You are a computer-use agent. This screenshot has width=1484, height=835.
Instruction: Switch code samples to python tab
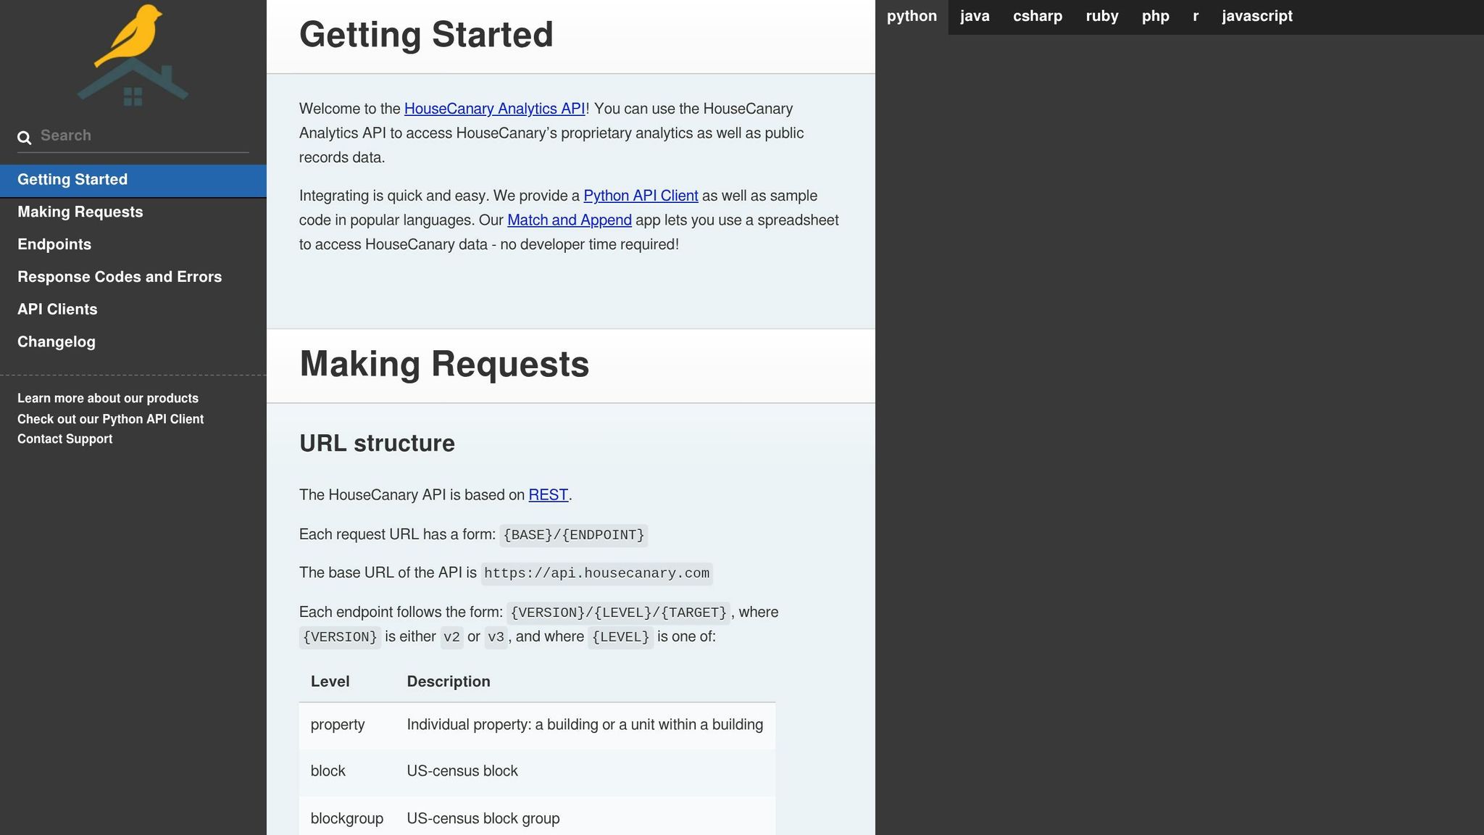(912, 17)
